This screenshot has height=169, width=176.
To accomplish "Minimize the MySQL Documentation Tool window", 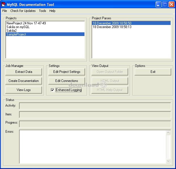I will (x=158, y=5).
